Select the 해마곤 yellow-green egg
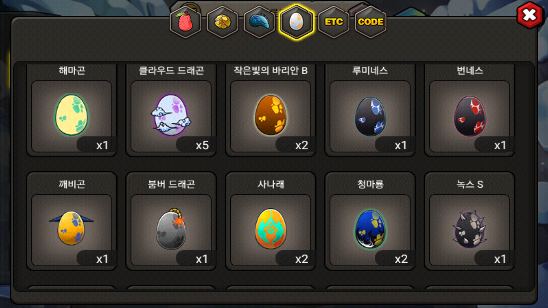The width and height of the screenshot is (548, 308). [72, 115]
